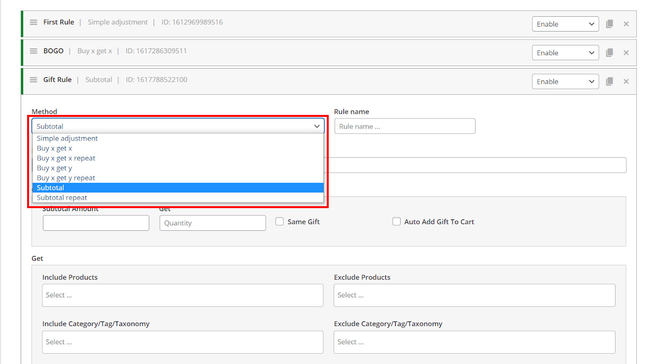Image resolution: width=654 pixels, height=364 pixels.
Task: Collapse the Method dropdown showing Subtotal
Action: tap(178, 126)
